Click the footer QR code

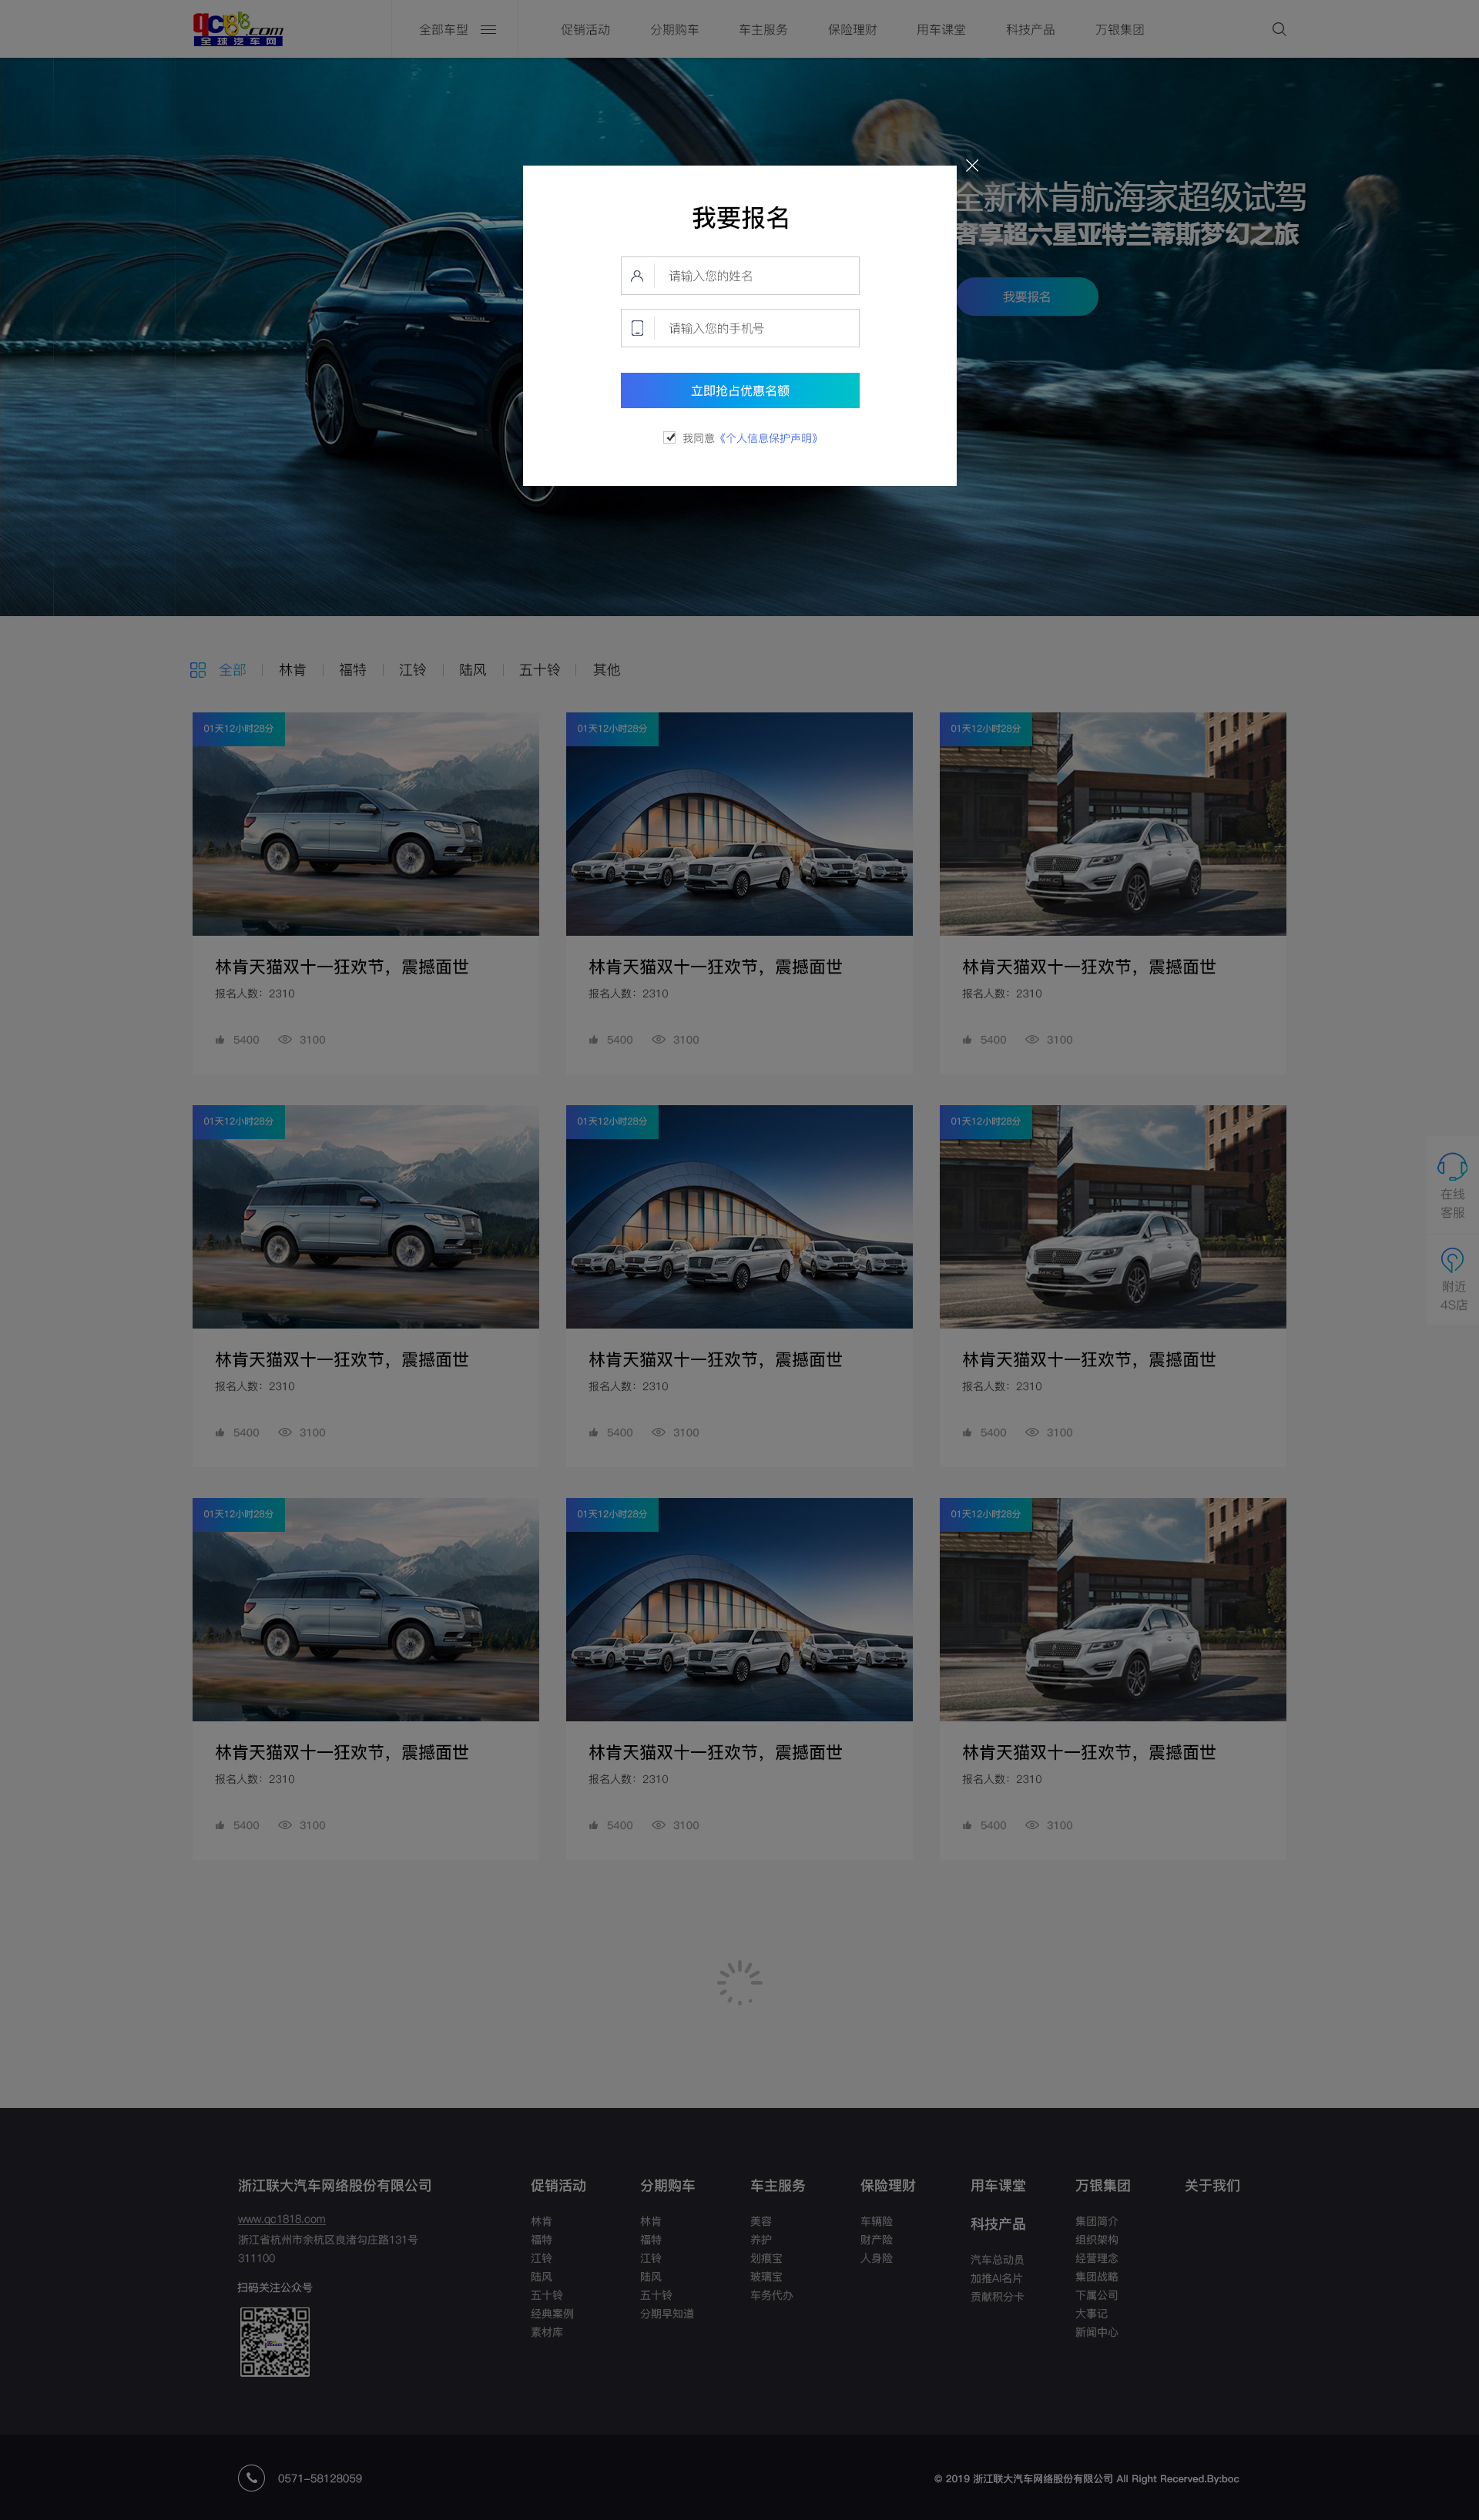pyautogui.click(x=275, y=2342)
